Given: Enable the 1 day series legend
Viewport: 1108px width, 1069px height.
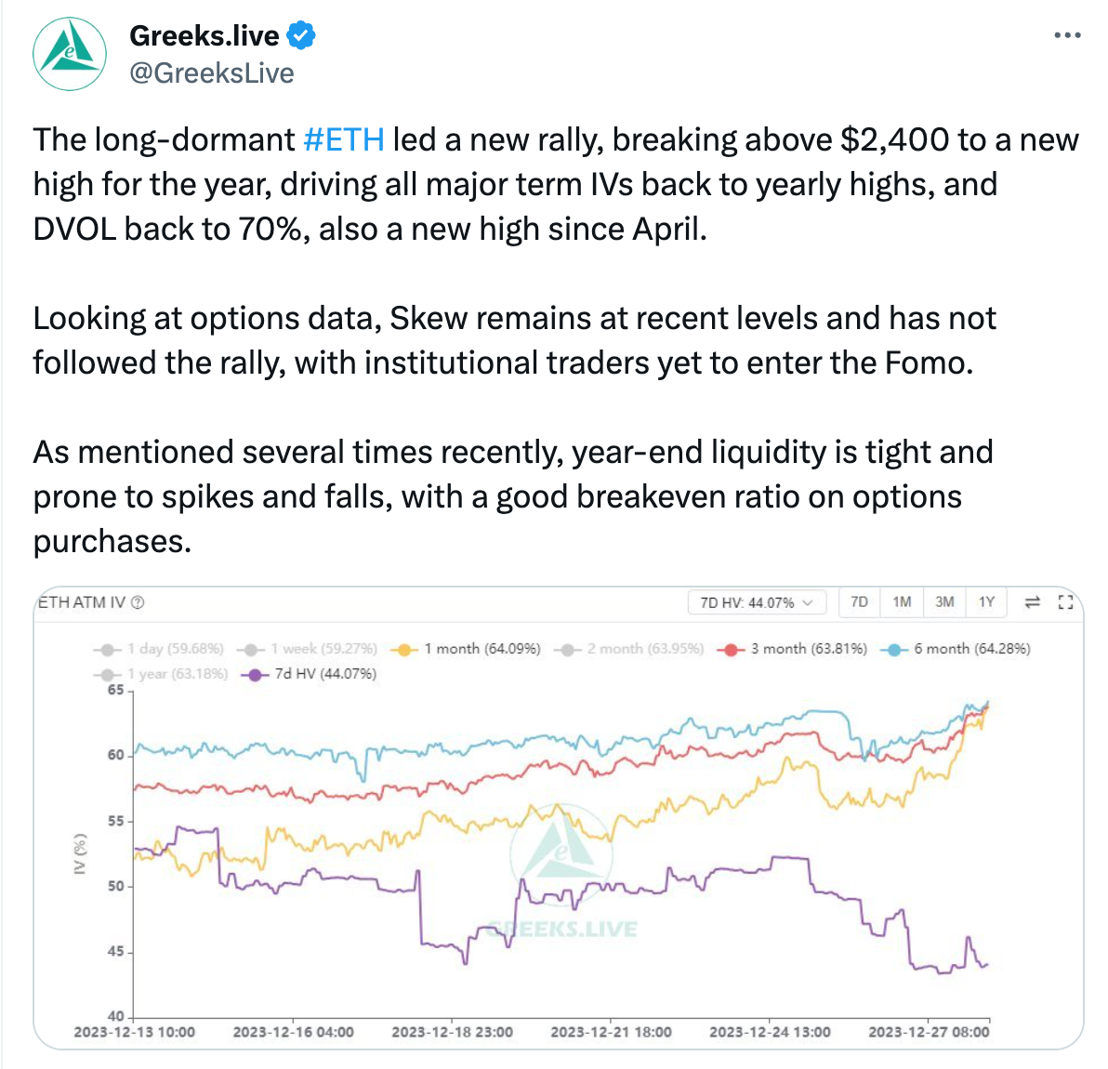Looking at the screenshot, I should click(x=158, y=649).
